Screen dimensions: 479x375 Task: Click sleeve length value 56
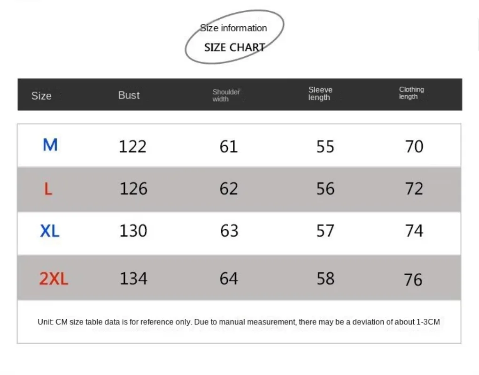click(x=325, y=189)
